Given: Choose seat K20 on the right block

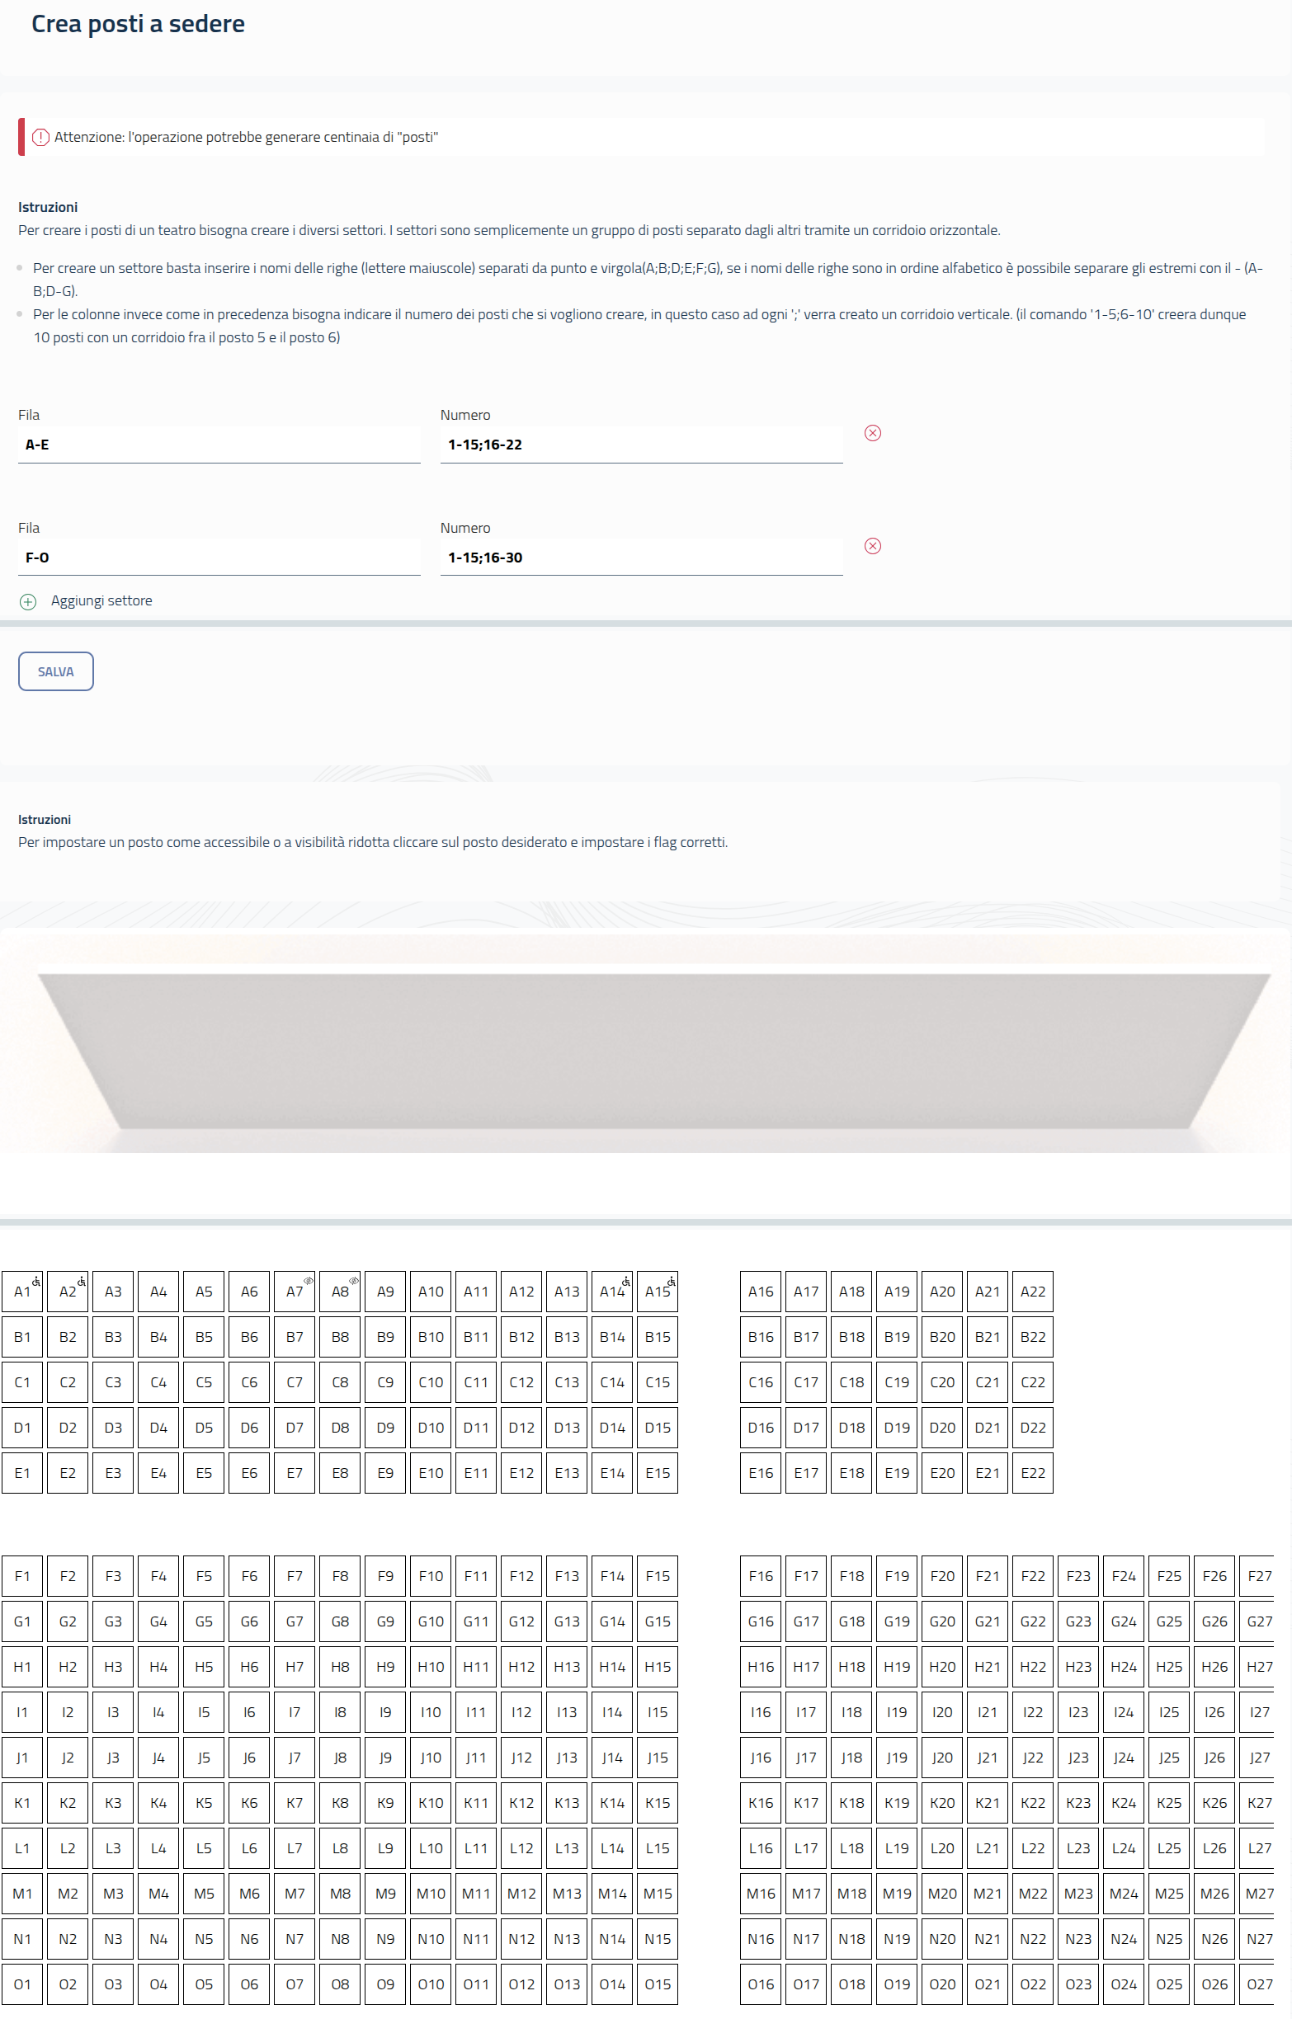Looking at the screenshot, I should 942,1803.
